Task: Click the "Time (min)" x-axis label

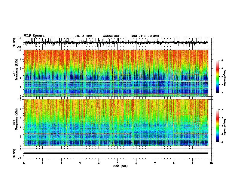Action: pos(120,166)
